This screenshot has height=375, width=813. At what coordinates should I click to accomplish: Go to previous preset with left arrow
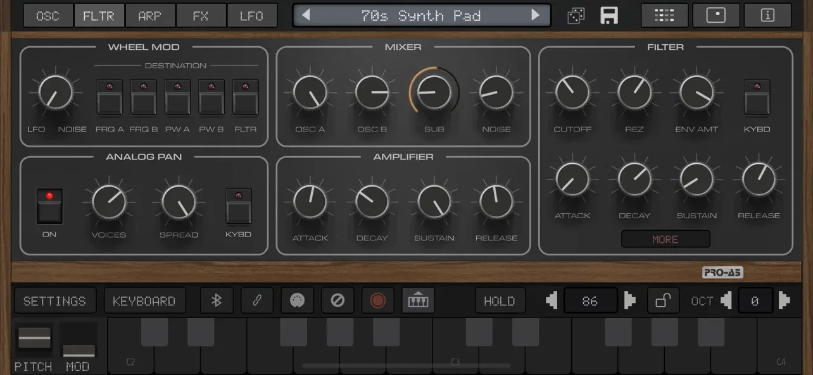click(x=306, y=15)
